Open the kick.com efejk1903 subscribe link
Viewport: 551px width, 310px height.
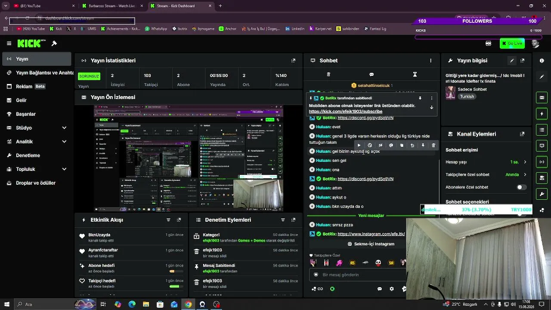pos(346,112)
